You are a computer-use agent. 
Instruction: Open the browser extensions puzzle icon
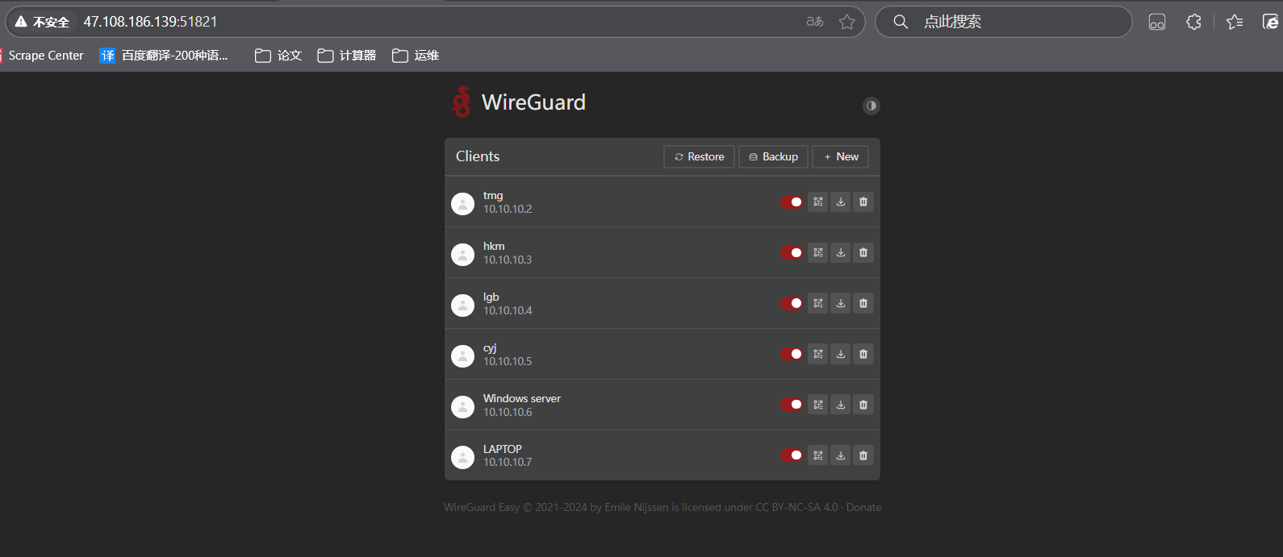pos(1194,22)
